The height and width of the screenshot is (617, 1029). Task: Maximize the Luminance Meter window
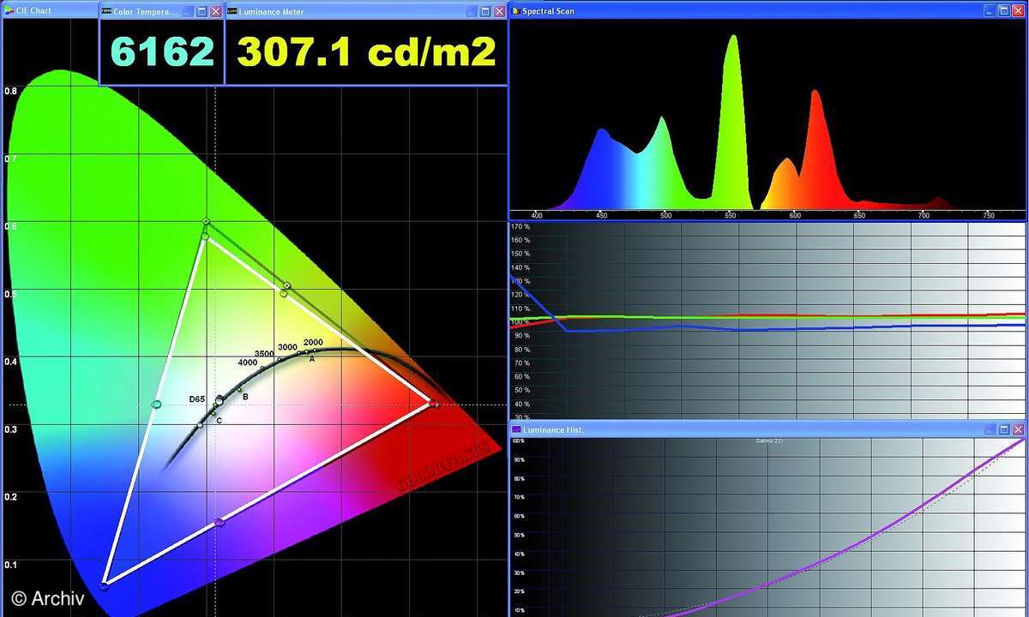click(484, 12)
